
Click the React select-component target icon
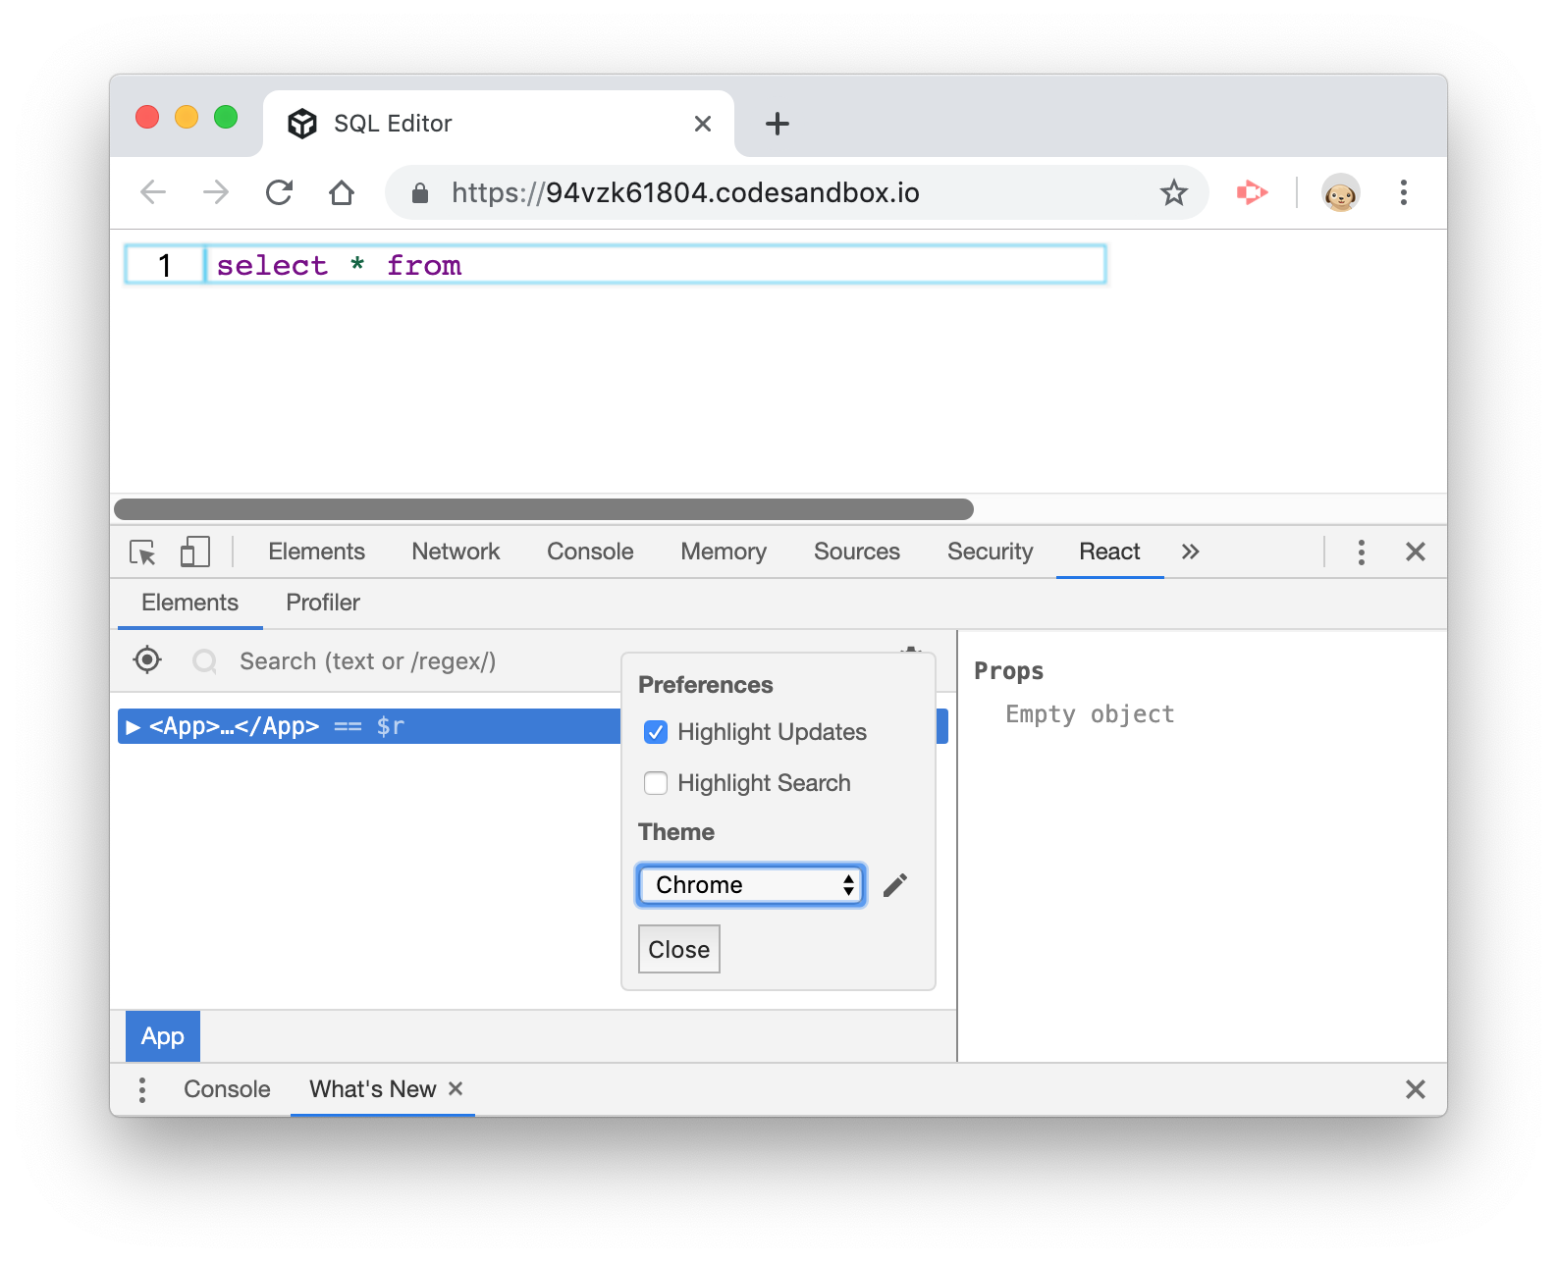point(147,660)
